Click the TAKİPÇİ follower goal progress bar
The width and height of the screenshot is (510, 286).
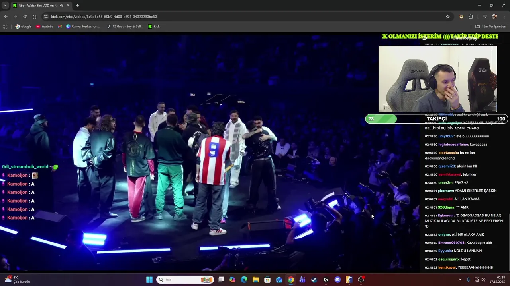pyautogui.click(x=436, y=119)
